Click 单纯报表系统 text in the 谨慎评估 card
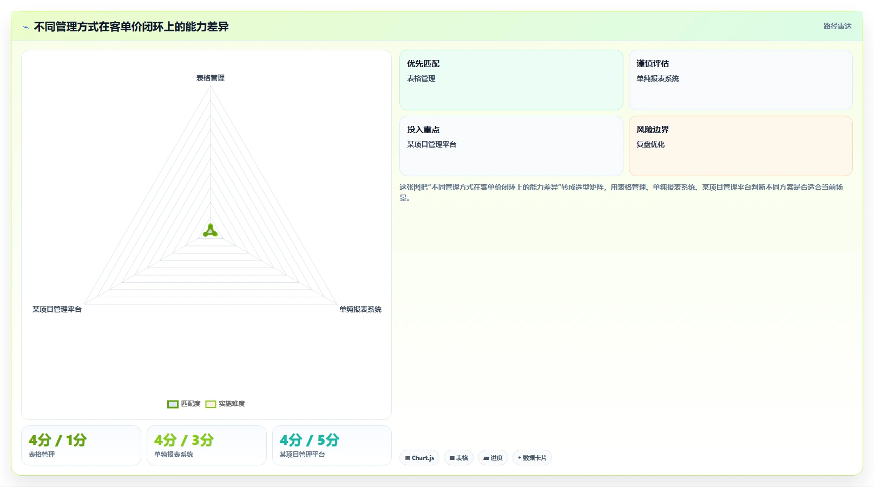Image resolution: width=874 pixels, height=487 pixels. pos(658,78)
